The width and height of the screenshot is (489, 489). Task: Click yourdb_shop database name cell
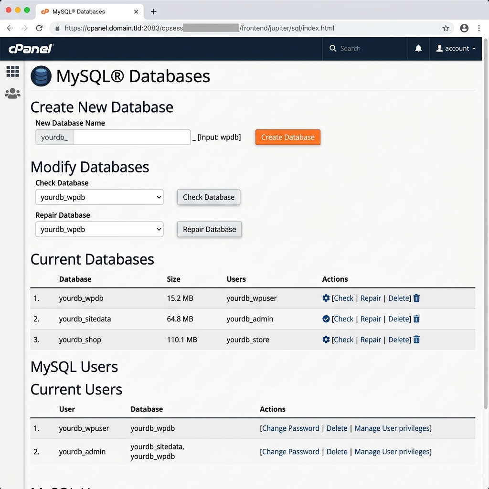[80, 340]
